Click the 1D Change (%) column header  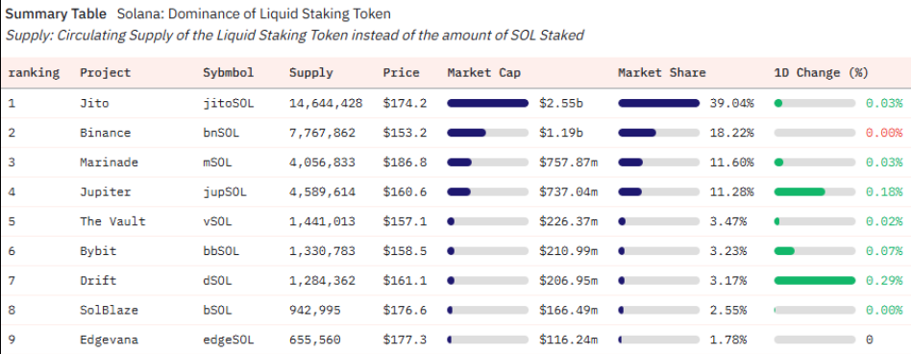pyautogui.click(x=821, y=73)
